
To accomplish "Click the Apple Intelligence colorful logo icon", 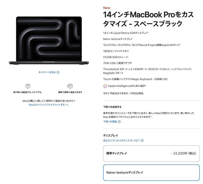I will pos(105,86).
